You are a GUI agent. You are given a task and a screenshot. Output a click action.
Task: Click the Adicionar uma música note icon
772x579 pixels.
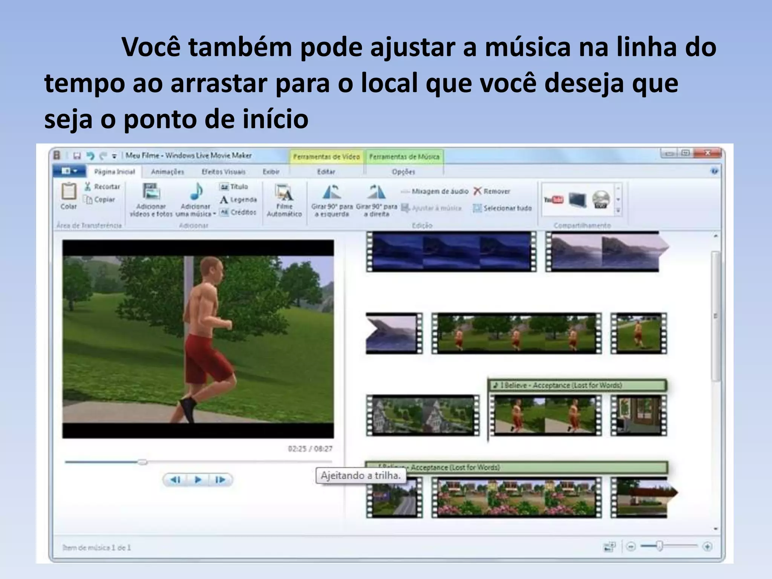point(196,191)
